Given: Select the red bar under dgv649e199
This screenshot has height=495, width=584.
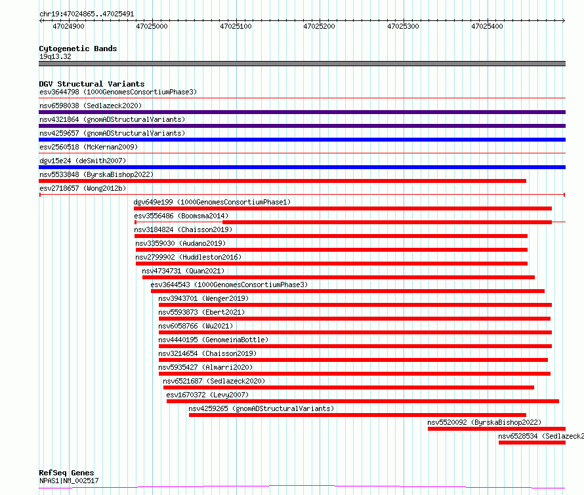Looking at the screenshot, I should click(x=343, y=208).
